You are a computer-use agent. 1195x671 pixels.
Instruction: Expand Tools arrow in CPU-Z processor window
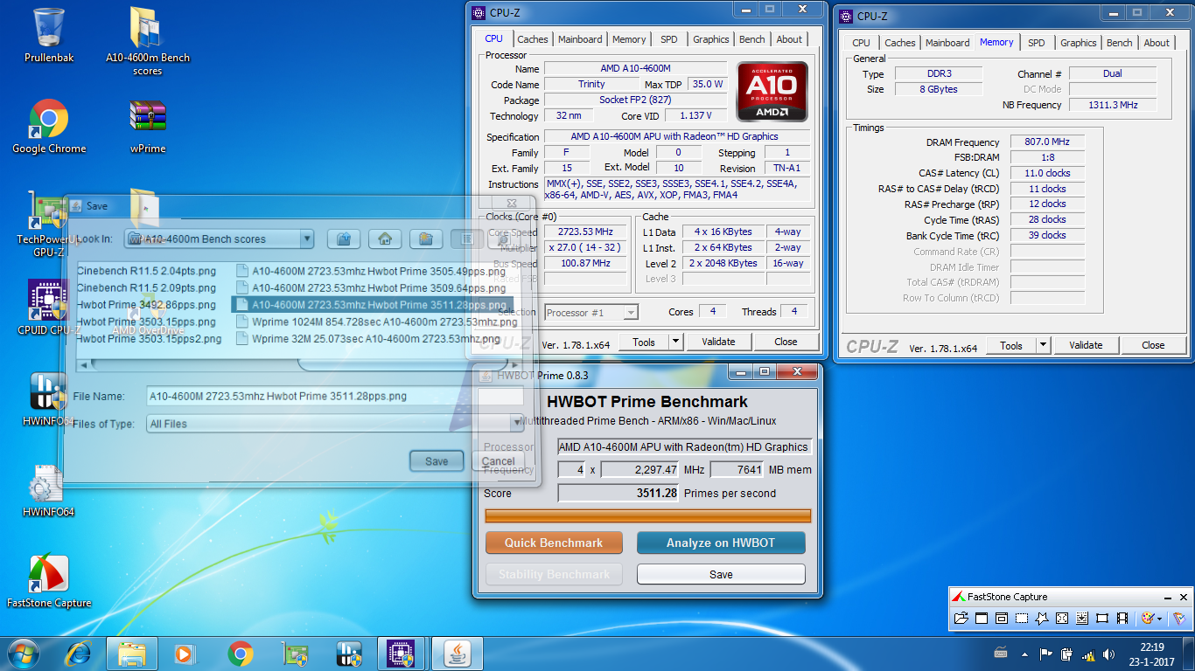675,342
